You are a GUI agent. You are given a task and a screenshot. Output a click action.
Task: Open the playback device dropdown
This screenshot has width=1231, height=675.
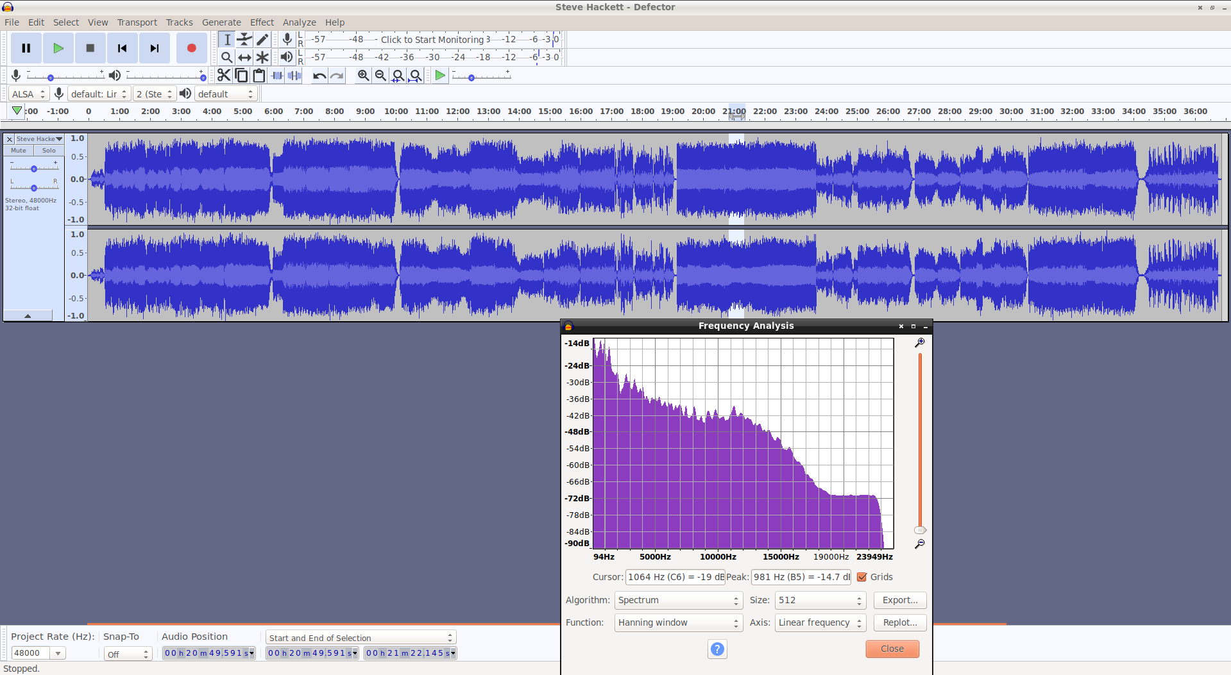226,94
